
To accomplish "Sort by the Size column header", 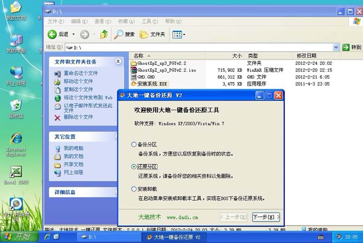I will pyautogui.click(x=225, y=56).
